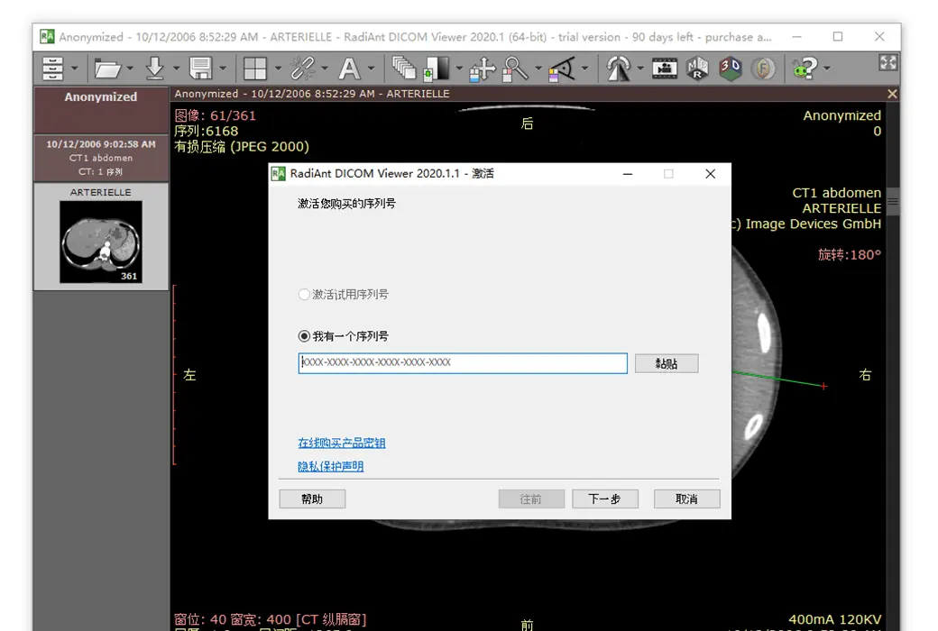Close the ARTERIELLE viewer panel X

pos(892,94)
